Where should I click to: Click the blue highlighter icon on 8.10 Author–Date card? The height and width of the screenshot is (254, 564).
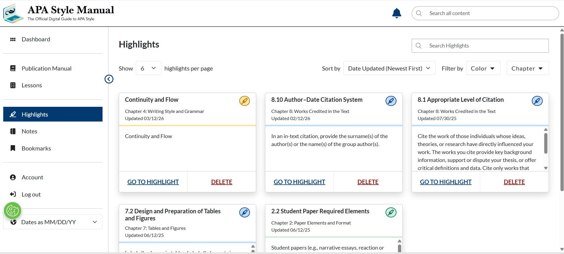point(391,101)
